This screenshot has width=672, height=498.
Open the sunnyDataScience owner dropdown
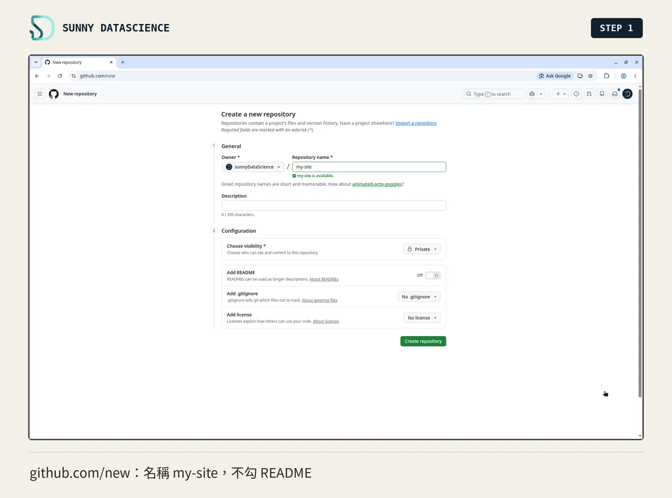click(x=253, y=167)
